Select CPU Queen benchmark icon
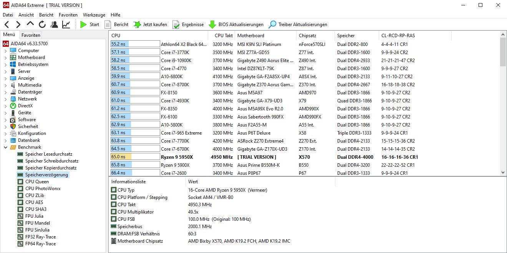This screenshot has width=507, height=253. click(20, 182)
